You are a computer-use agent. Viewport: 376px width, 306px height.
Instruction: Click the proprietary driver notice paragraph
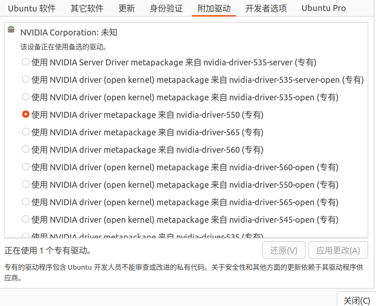(x=184, y=272)
